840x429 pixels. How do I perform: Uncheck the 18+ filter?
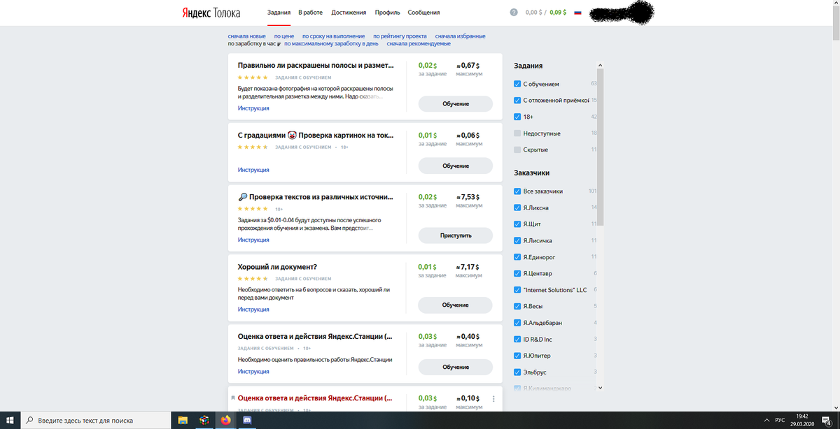517,117
